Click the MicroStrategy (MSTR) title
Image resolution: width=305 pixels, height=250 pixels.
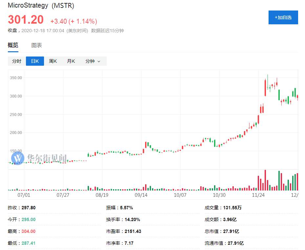(41, 6)
